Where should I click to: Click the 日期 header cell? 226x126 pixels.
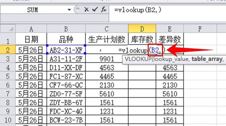tap(31, 39)
